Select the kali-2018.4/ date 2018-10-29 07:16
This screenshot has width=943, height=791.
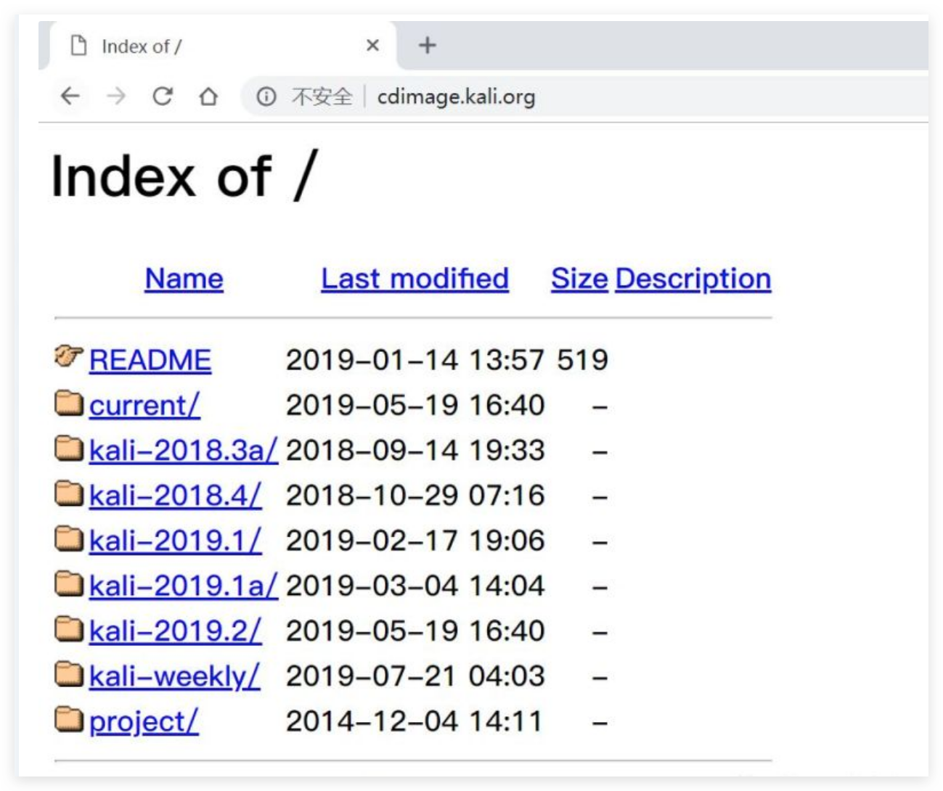[x=415, y=495]
